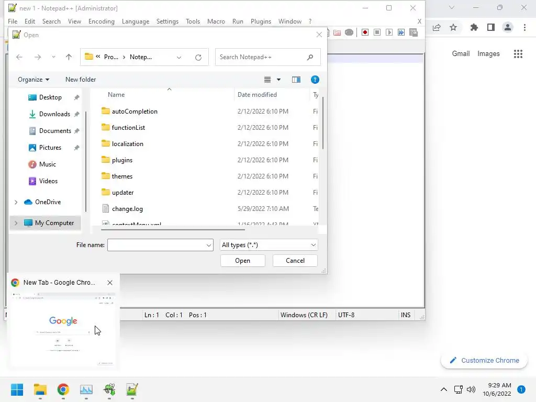
Task: Open the Chrome three-dot menu
Action: click(x=524, y=27)
